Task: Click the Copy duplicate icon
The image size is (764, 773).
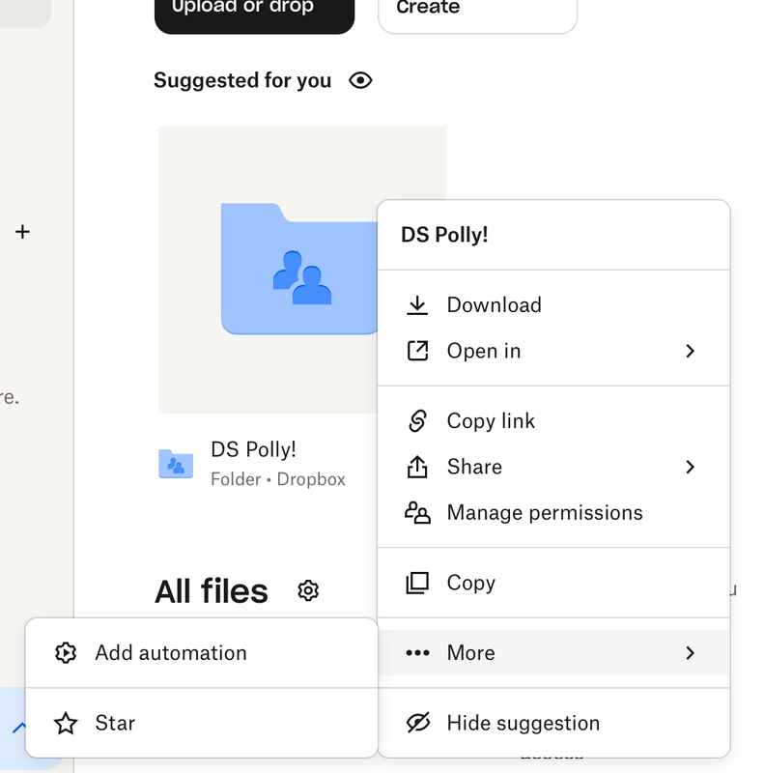Action: tap(417, 583)
